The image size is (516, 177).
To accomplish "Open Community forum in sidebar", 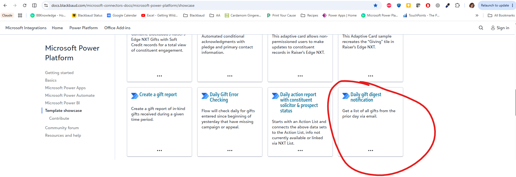I will click(x=62, y=128).
